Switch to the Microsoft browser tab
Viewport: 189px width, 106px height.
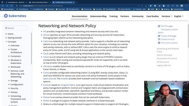16,2
